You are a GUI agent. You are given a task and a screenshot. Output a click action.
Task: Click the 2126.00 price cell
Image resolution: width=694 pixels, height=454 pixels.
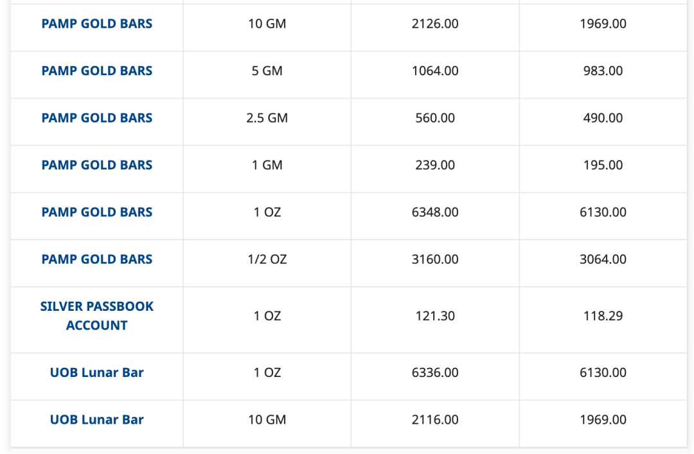[435, 24]
